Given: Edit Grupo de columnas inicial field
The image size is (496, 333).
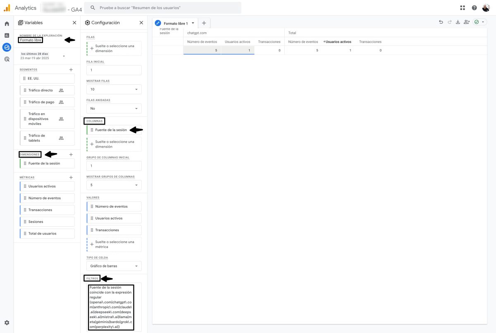Looking at the screenshot, I should point(114,166).
